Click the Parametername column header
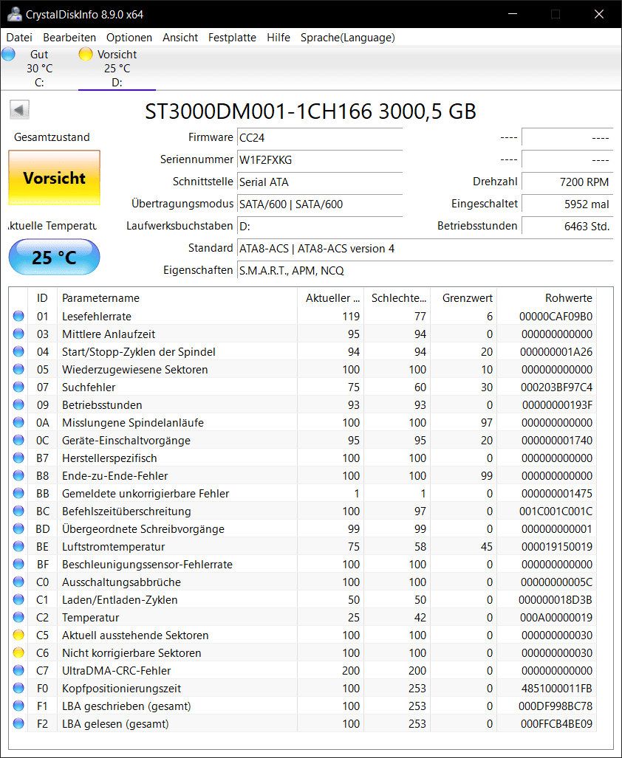 coord(177,297)
